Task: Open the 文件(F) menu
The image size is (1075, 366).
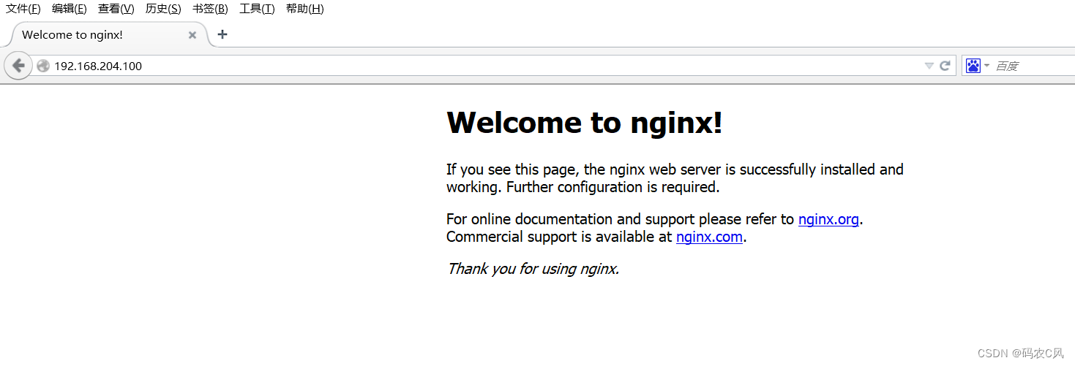Action: tap(23, 9)
